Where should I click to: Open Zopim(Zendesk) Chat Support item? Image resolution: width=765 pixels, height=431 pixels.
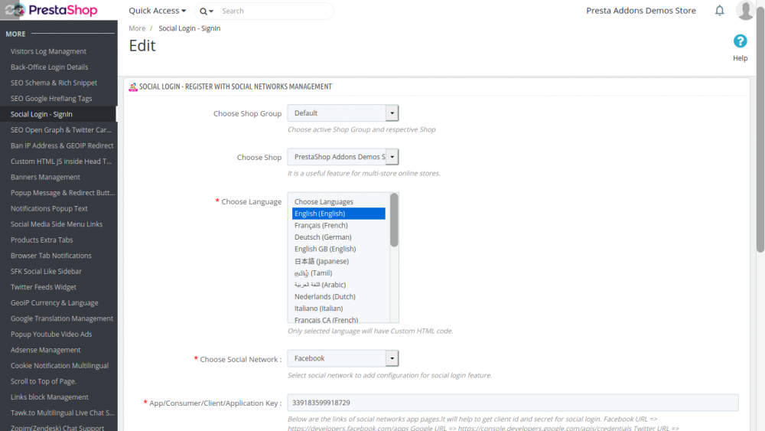pyautogui.click(x=59, y=427)
